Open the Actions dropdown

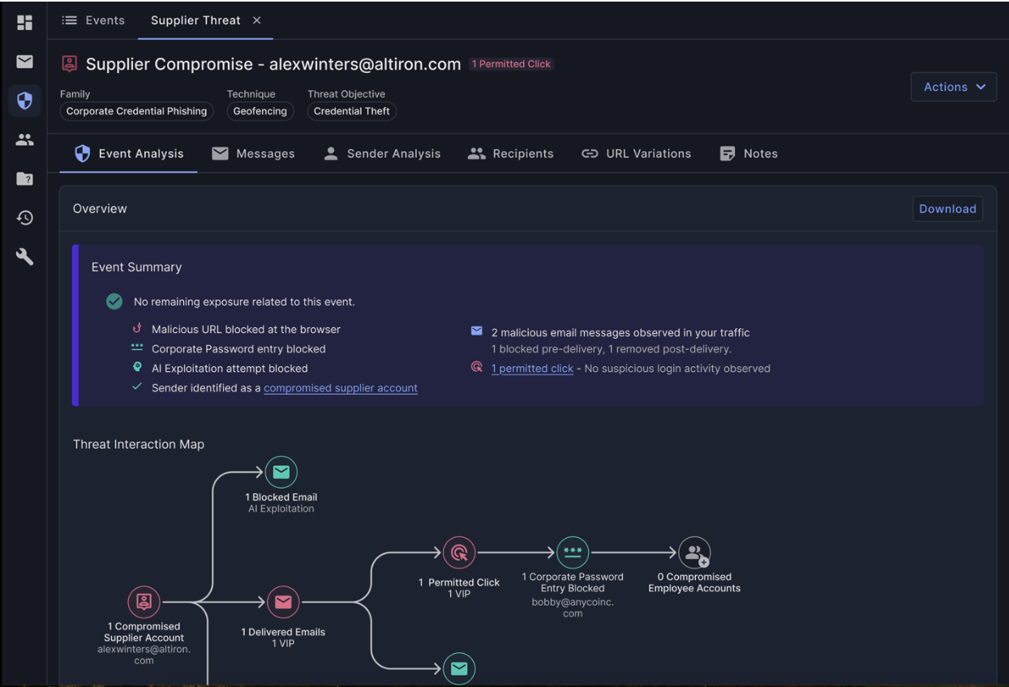[x=953, y=87]
